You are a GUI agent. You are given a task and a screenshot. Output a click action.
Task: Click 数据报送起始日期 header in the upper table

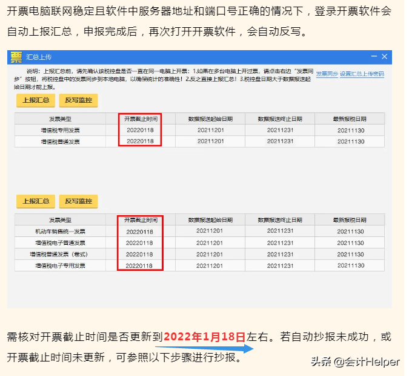coord(210,119)
